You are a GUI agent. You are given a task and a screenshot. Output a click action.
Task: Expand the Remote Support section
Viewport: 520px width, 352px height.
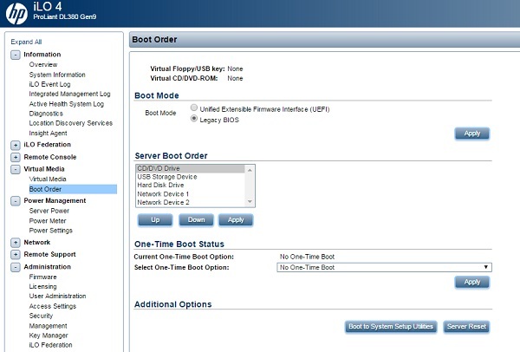coord(16,254)
